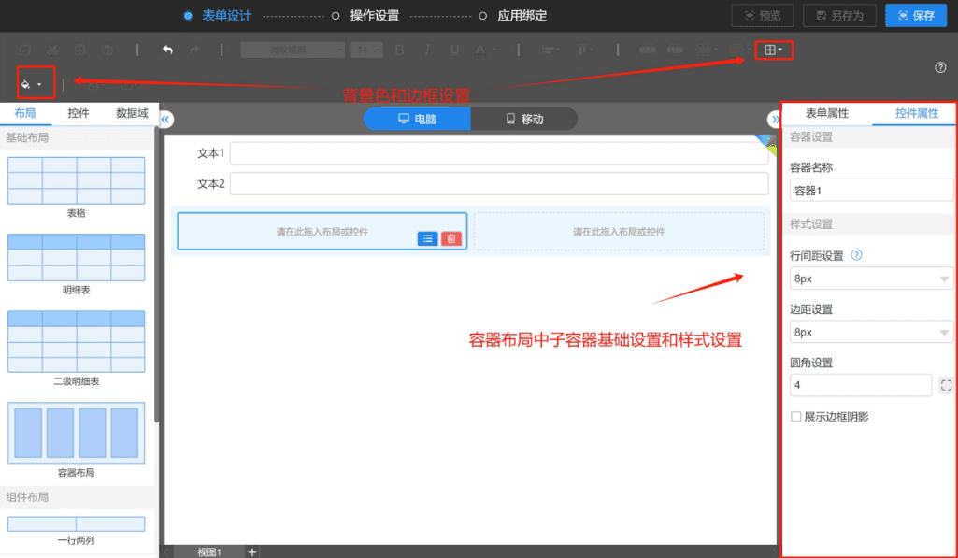Open the font color A dropdown
The height and width of the screenshot is (558, 958).
pyautogui.click(x=485, y=50)
